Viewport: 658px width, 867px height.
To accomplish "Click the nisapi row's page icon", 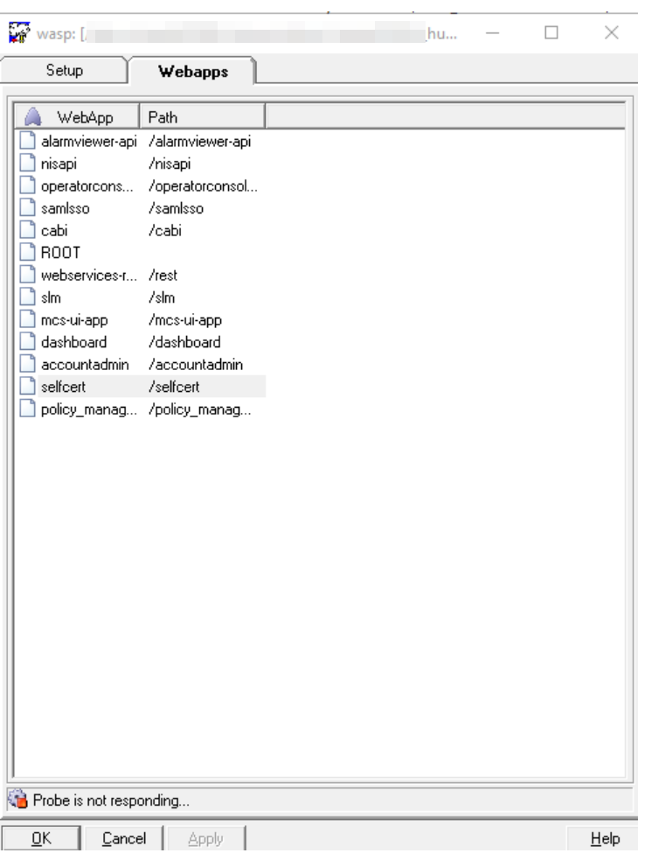I will pyautogui.click(x=28, y=163).
